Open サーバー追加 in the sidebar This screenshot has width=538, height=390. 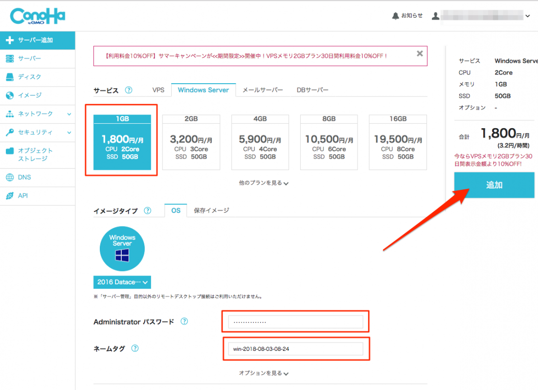[x=37, y=40]
